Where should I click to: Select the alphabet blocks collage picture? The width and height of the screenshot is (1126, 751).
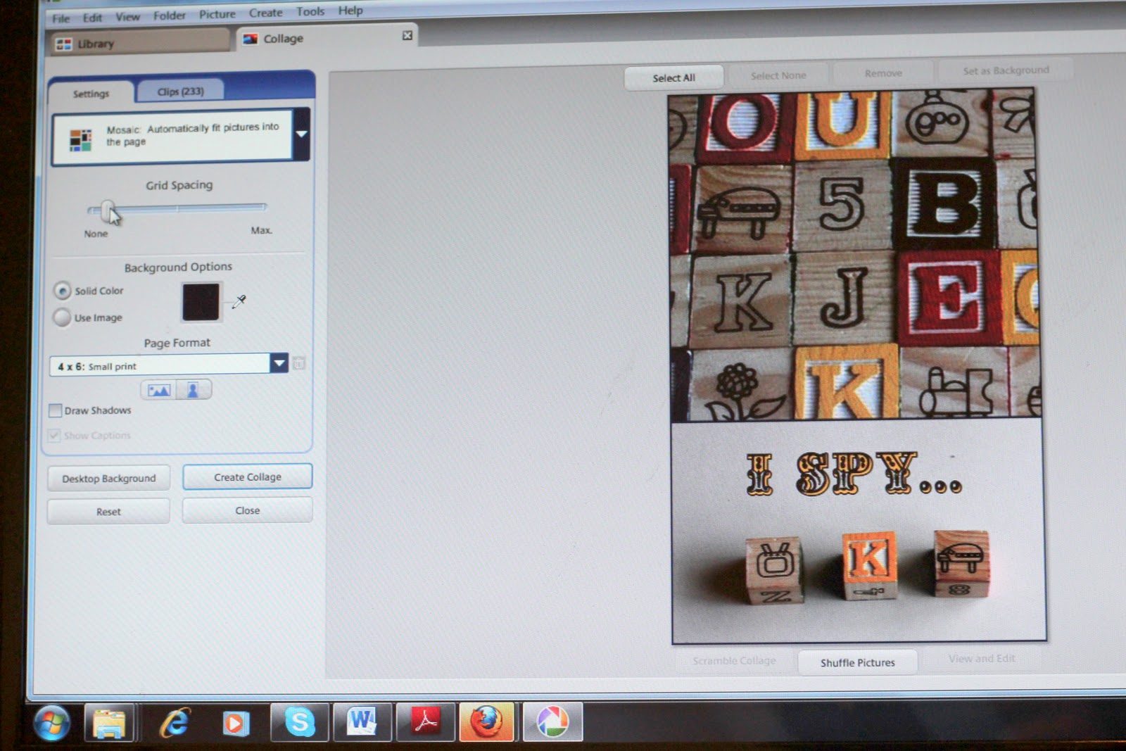coord(854,254)
